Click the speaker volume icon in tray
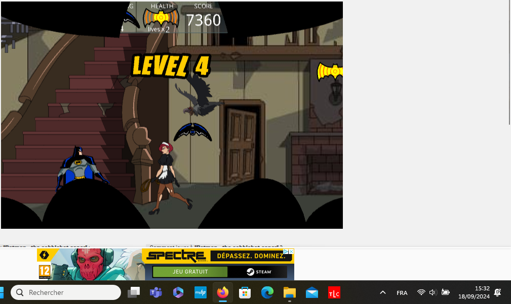Image resolution: width=511 pixels, height=304 pixels. pos(433,292)
